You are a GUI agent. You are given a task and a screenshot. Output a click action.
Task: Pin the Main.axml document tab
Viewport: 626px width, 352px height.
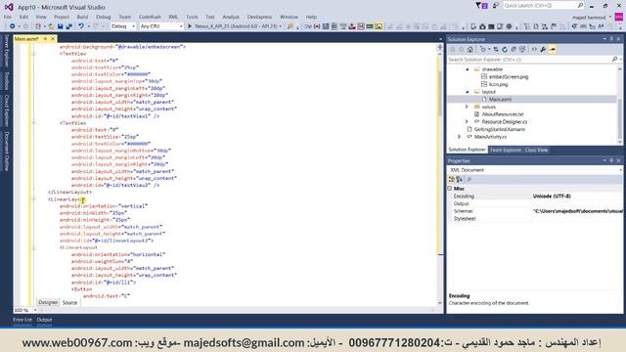click(x=45, y=39)
